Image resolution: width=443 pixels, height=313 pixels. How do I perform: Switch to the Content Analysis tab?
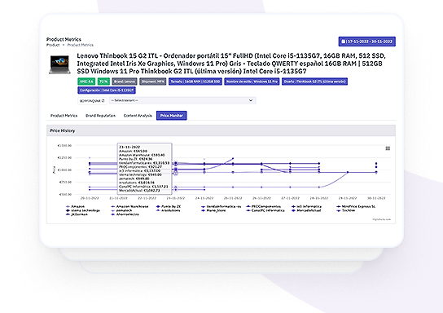pos(138,116)
